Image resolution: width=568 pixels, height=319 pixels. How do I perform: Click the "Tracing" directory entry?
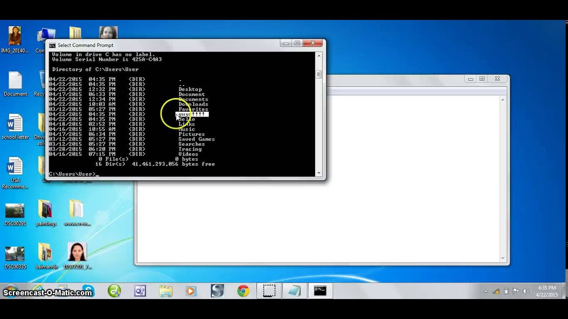click(190, 149)
